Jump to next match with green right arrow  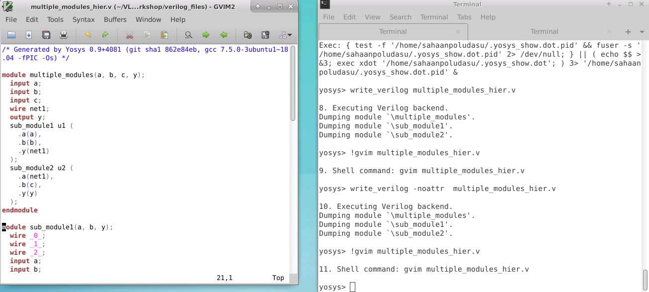[206, 35]
